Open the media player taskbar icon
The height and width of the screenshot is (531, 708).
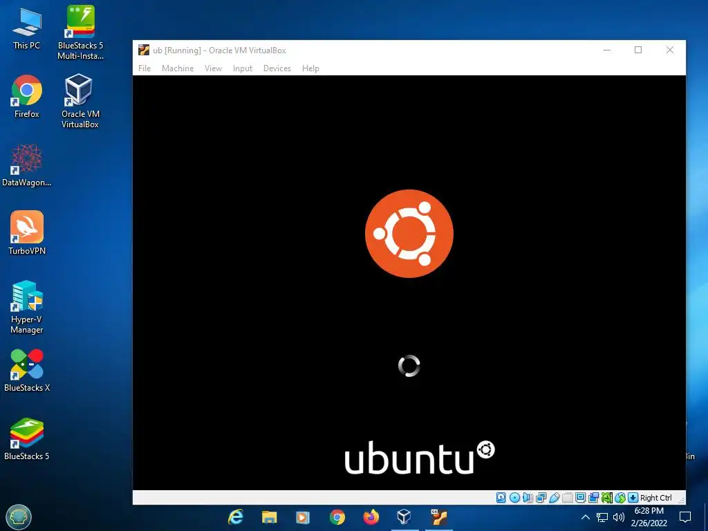[x=303, y=517]
